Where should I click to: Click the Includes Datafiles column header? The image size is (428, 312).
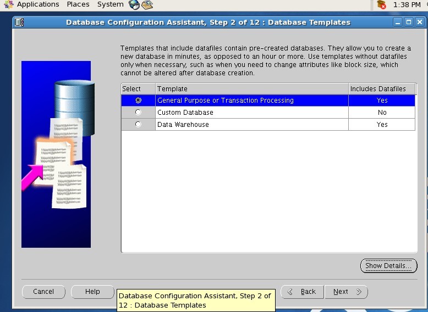click(382, 89)
